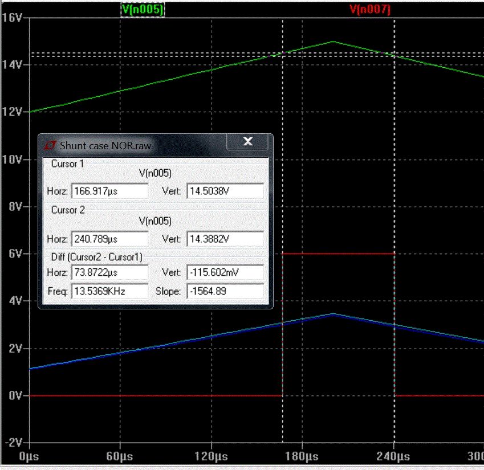
Task: Close the Shunt case NOR.raw cursor dialog
Action: (247, 142)
